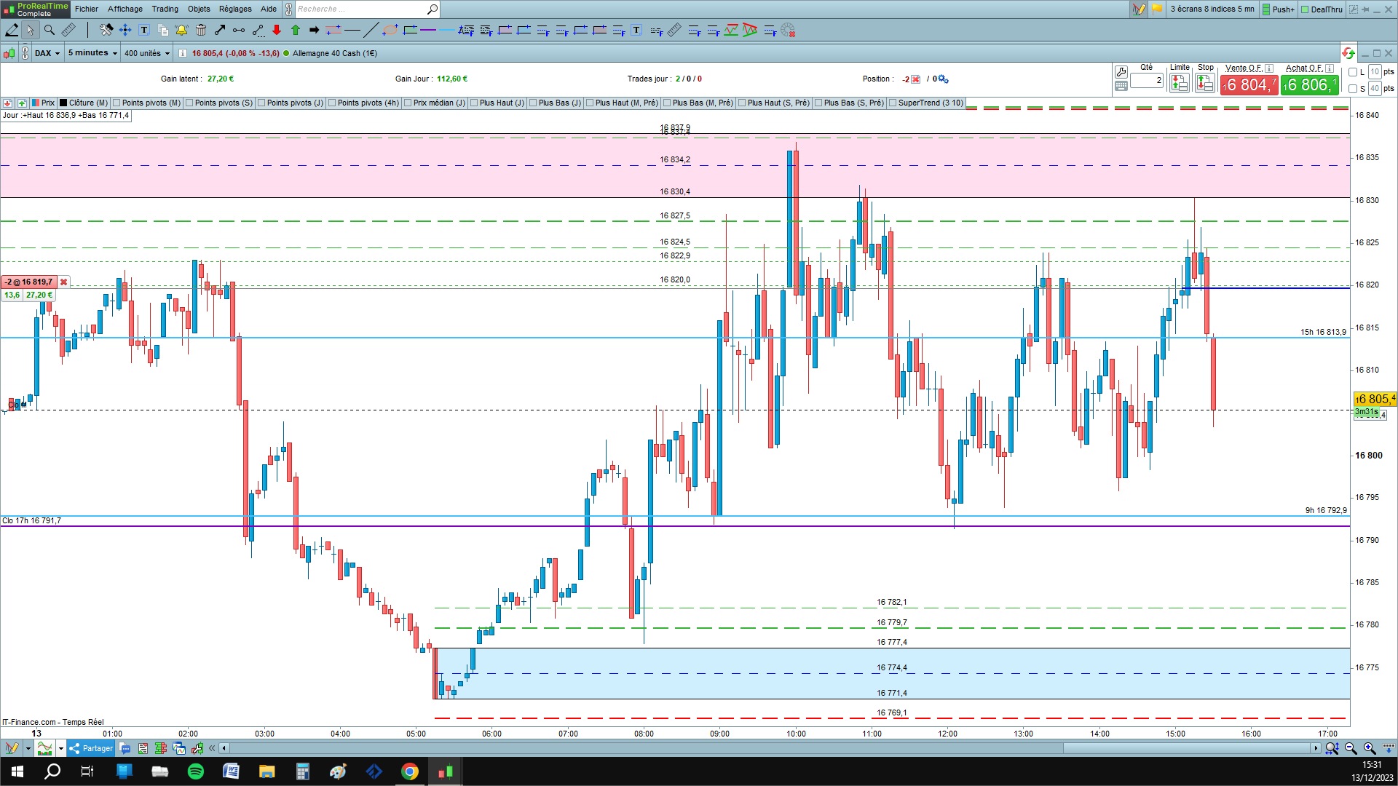Click the quantity Qté input field

coord(1147,80)
